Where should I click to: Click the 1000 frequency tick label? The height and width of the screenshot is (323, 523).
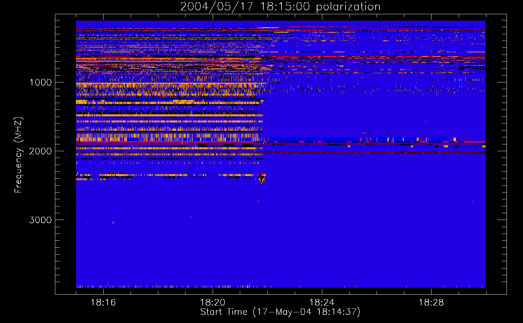click(40, 82)
